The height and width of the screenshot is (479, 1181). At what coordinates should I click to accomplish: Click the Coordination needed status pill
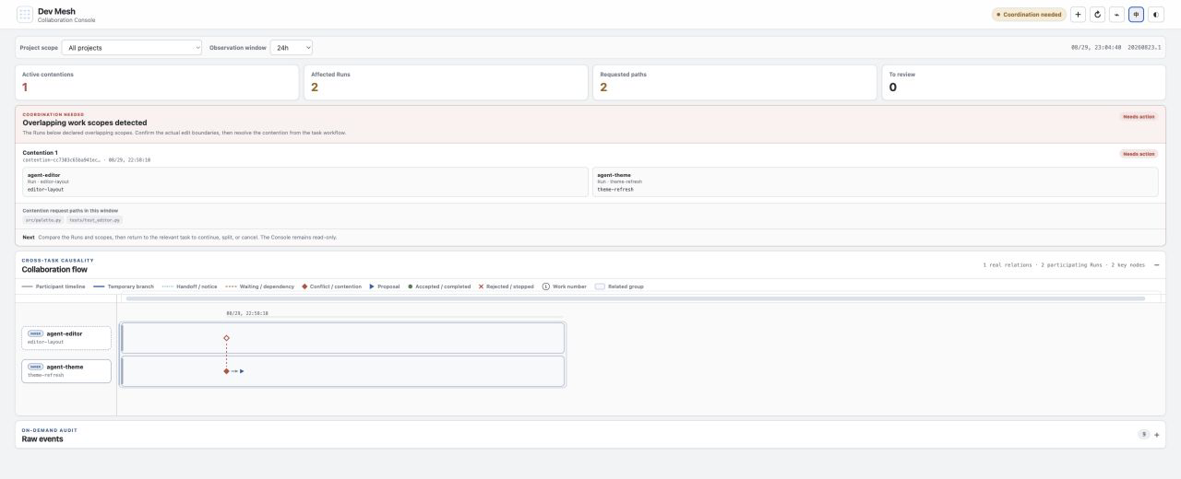coord(1029,15)
